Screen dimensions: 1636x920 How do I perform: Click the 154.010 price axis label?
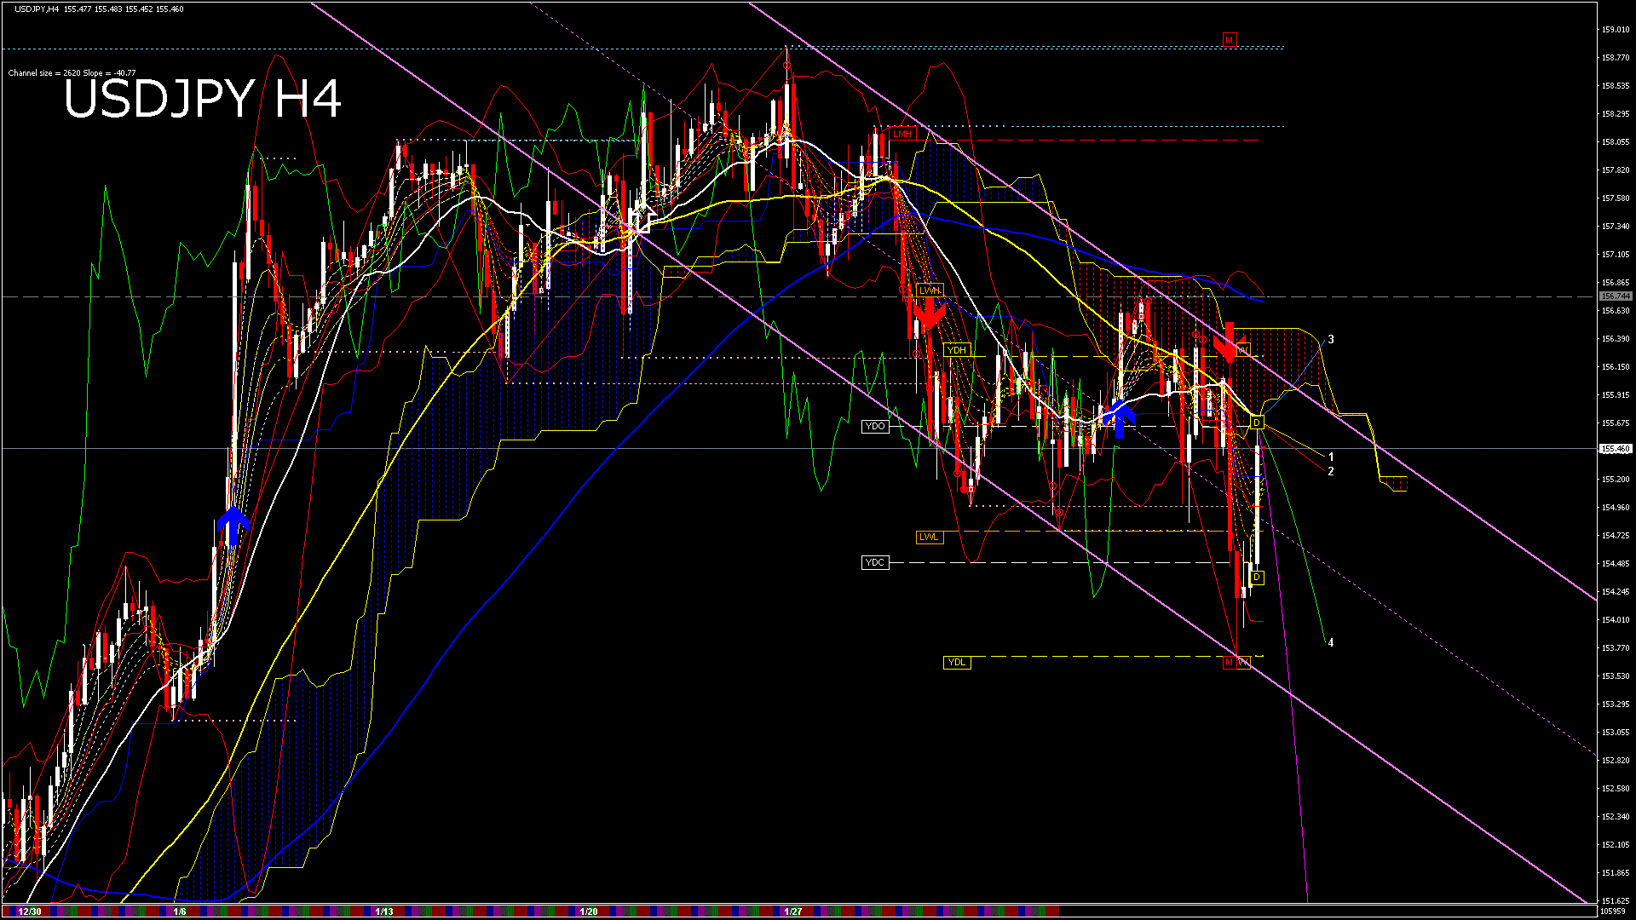tap(1616, 620)
